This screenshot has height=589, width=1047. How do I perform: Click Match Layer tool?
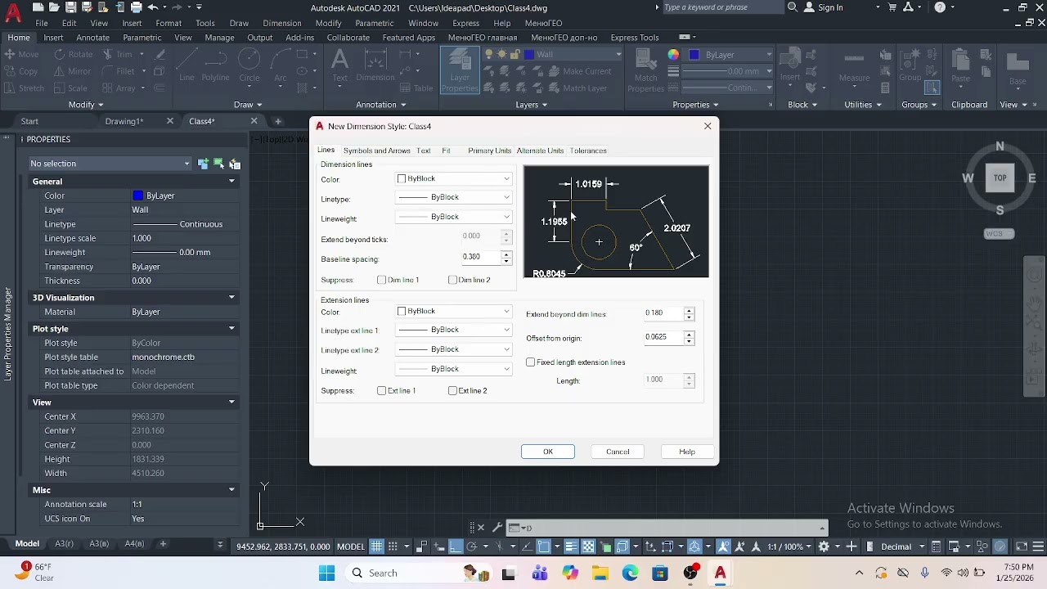tap(577, 88)
